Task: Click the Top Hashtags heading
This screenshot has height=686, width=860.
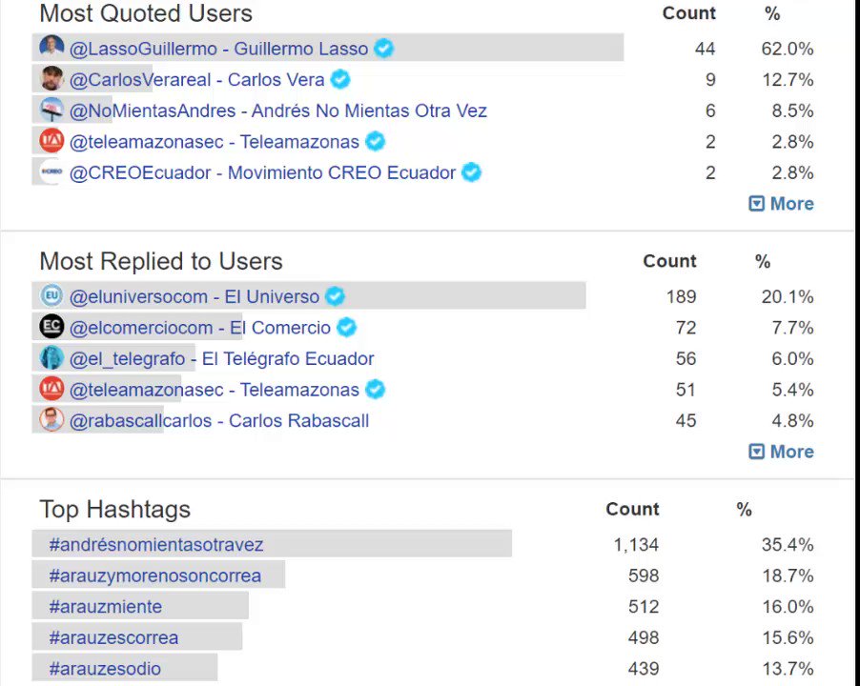Action: coord(115,509)
